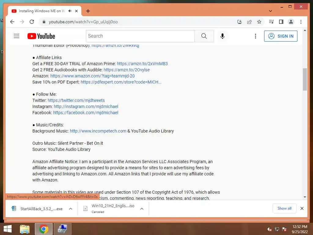Open the amazon.com teammjd-20 link
The image size is (313, 235).
[x=92, y=76]
